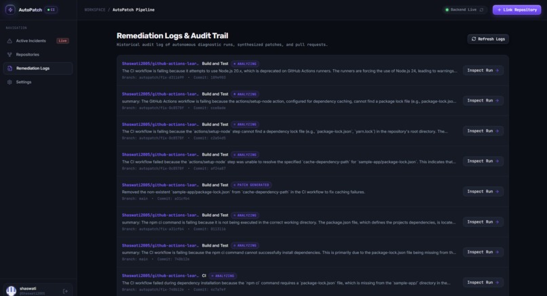Image resolution: width=547 pixels, height=296 pixels.
Task: Click the shaswati username label
Action: click(28, 289)
